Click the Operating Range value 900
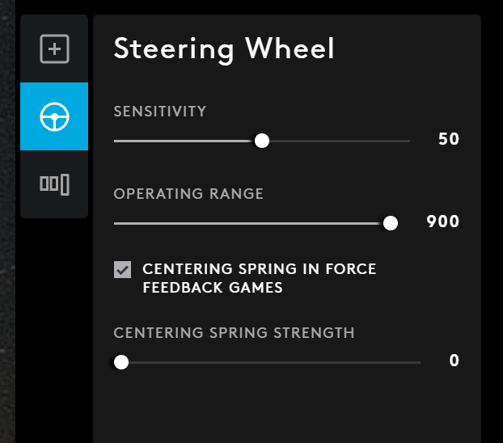This screenshot has width=503, height=443. click(x=442, y=221)
